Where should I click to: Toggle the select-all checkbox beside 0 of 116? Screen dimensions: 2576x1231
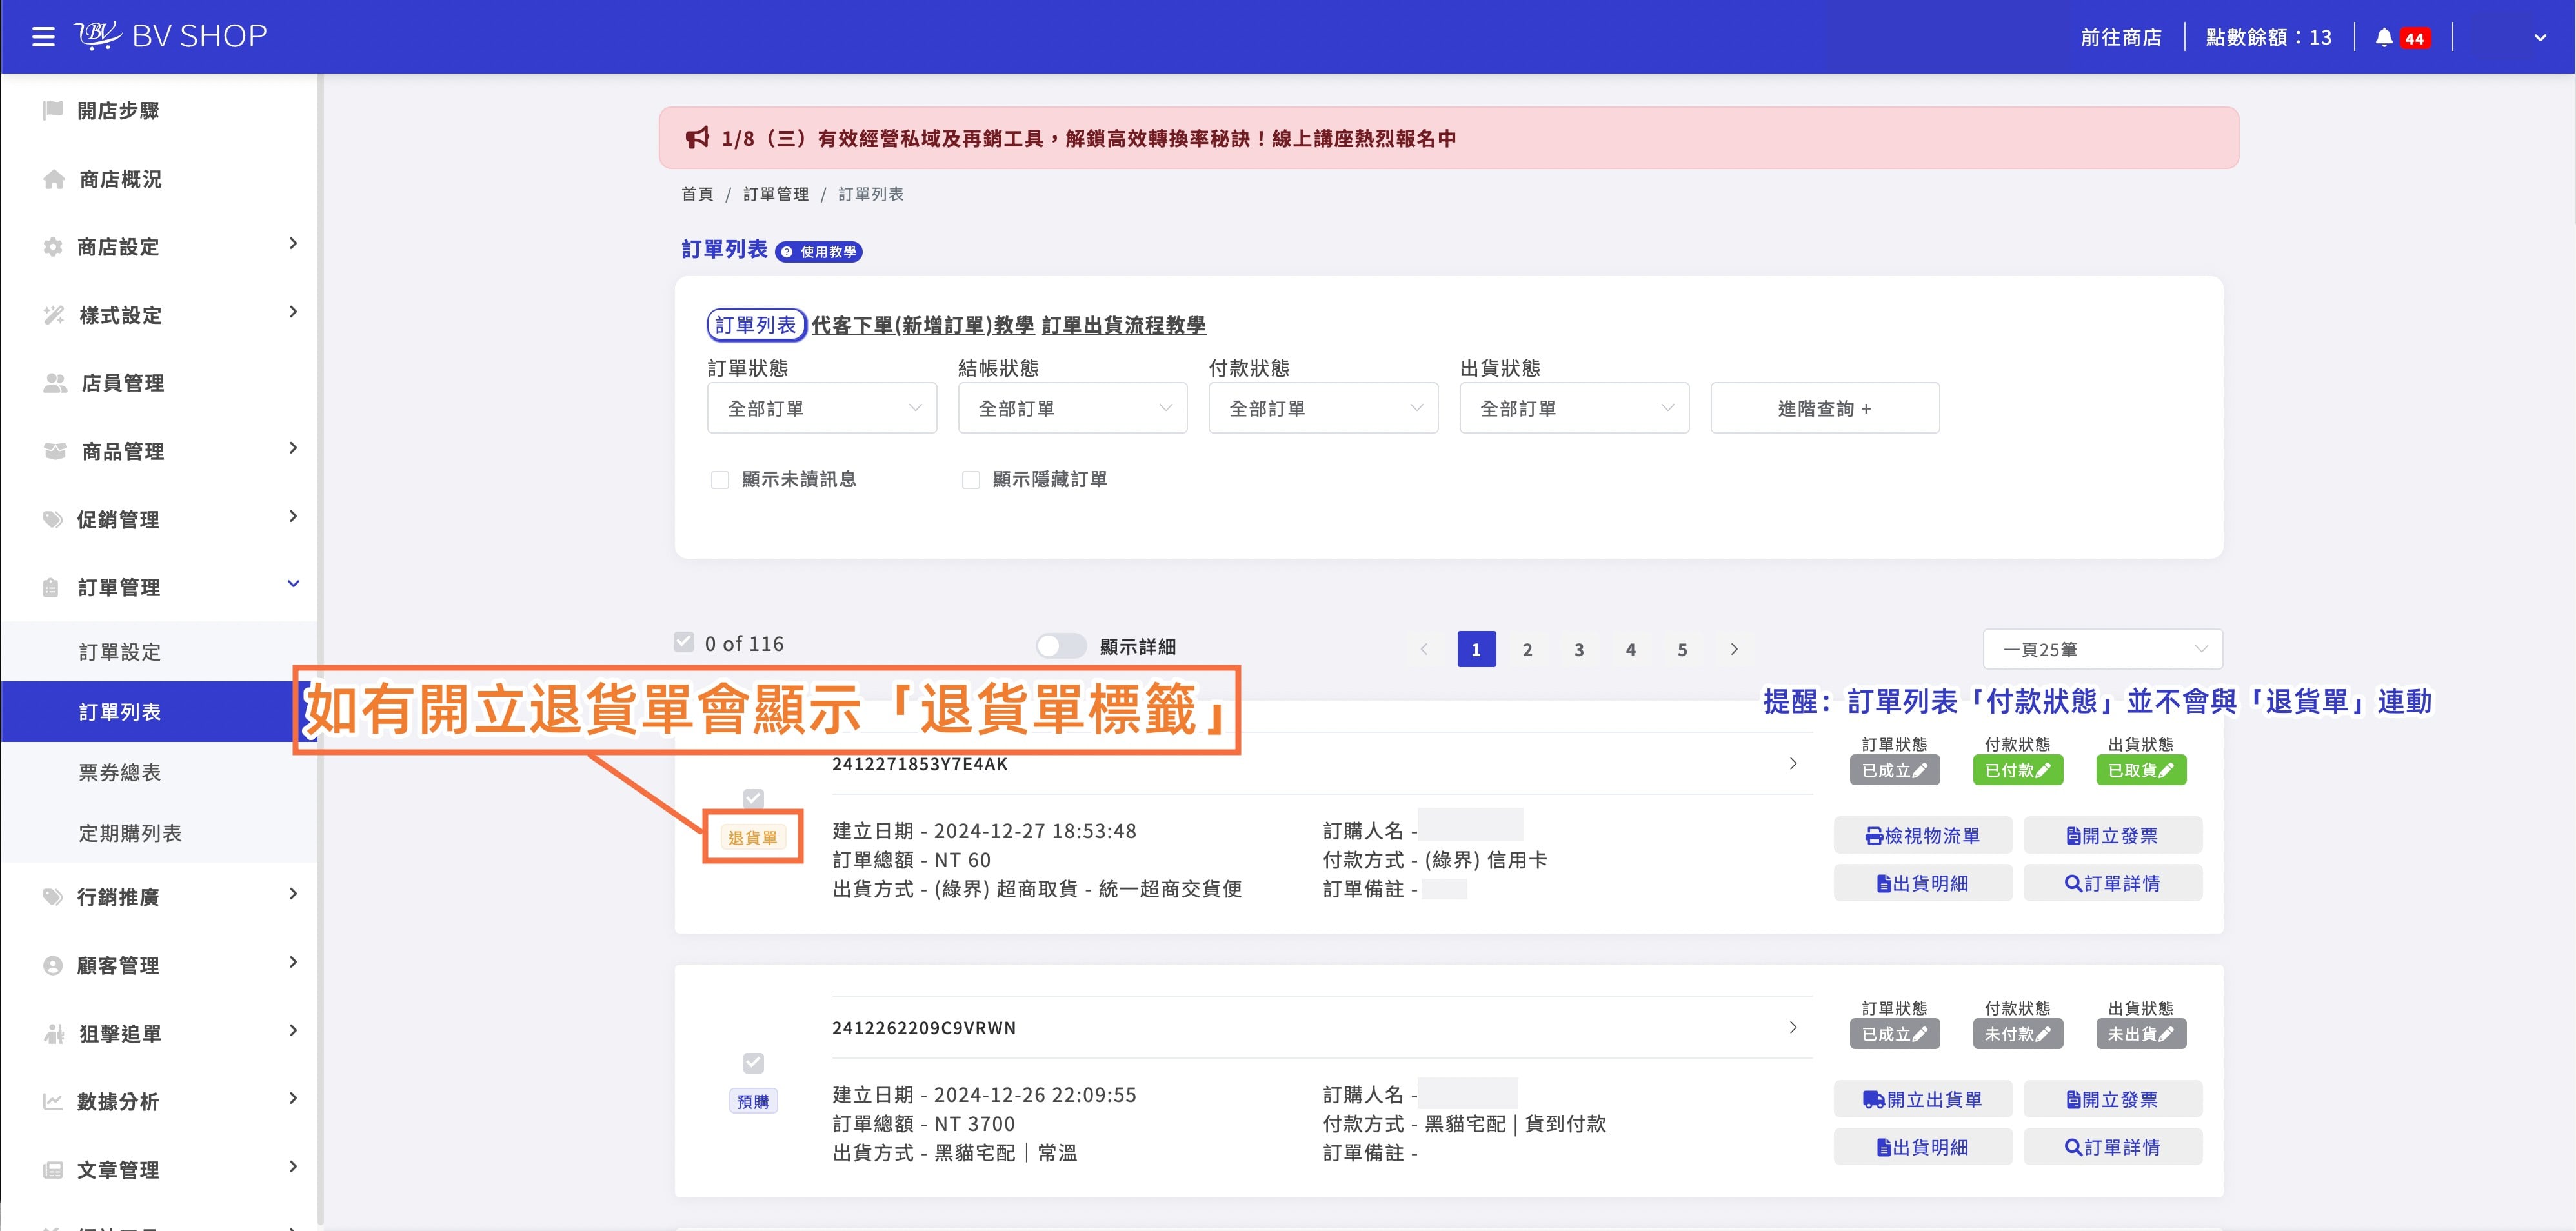684,642
